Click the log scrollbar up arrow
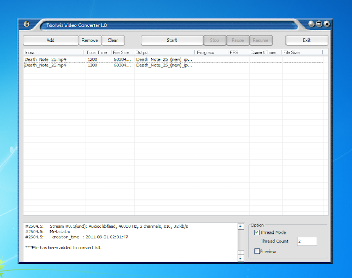The image size is (352, 278). pyautogui.click(x=241, y=226)
